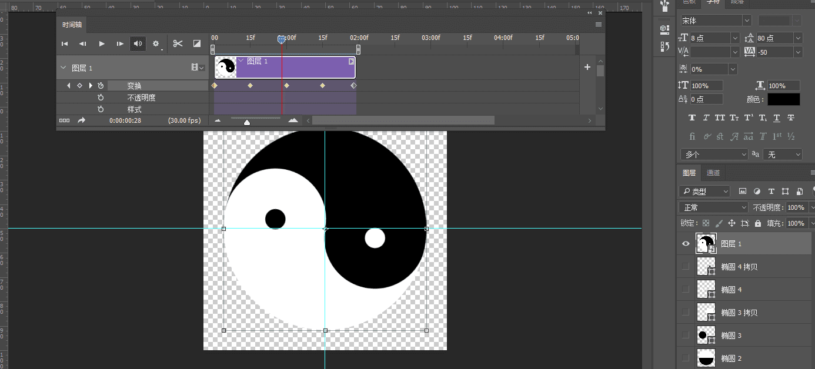815x369 pixels.
Task: Toggle timeline audio playback speaker
Action: (x=138, y=43)
